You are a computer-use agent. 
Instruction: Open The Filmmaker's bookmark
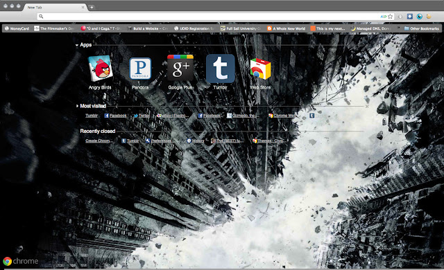54,28
